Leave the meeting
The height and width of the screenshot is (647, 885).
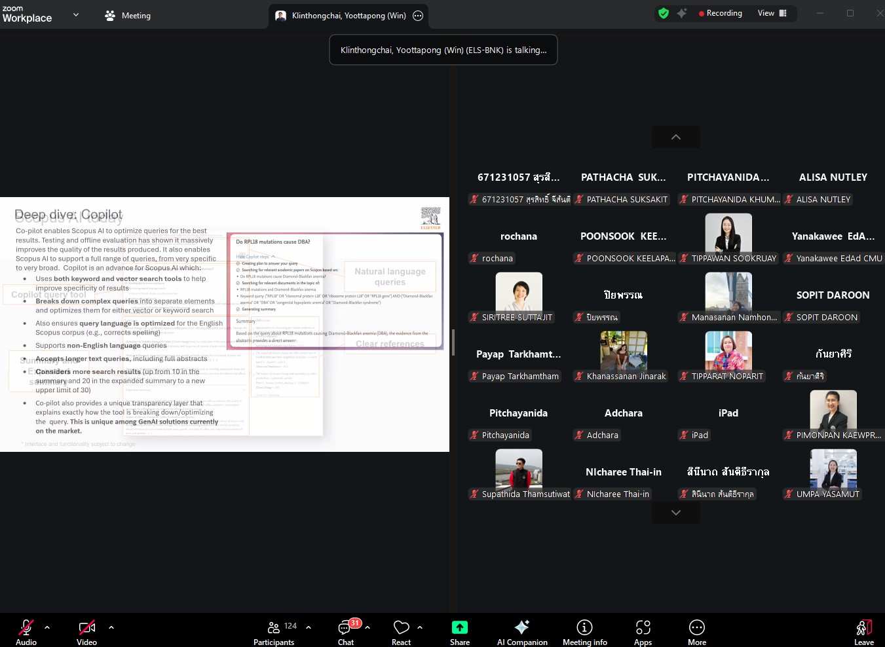863,632
